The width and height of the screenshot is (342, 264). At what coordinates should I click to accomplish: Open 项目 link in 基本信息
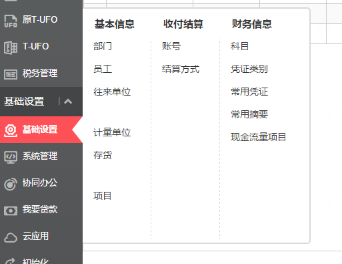click(x=102, y=196)
